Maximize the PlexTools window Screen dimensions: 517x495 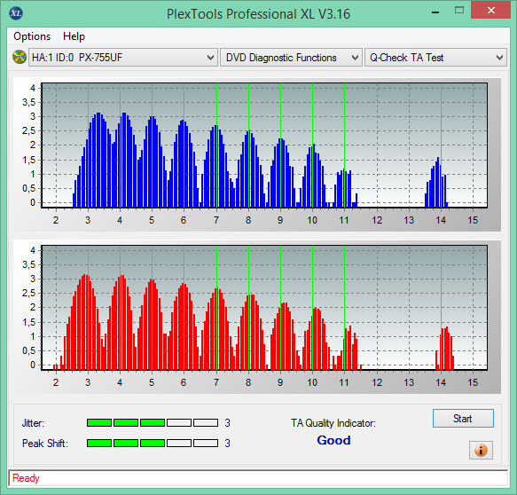pyautogui.click(x=459, y=11)
